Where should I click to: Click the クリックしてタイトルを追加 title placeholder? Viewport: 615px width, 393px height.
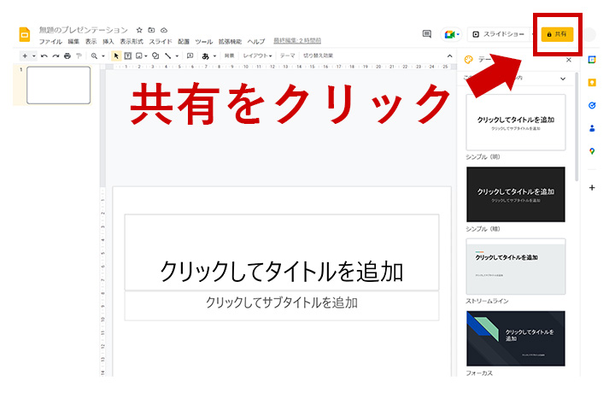[282, 252]
